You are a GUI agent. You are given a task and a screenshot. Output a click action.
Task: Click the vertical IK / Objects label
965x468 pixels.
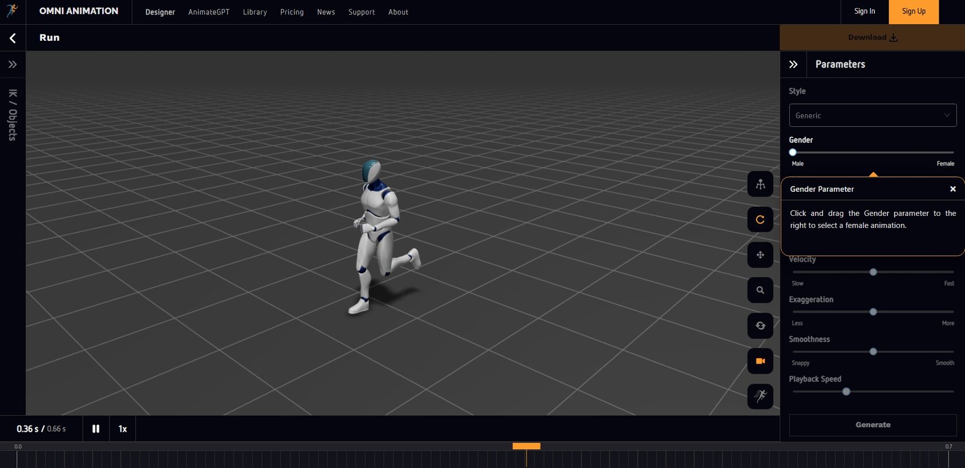[13, 115]
